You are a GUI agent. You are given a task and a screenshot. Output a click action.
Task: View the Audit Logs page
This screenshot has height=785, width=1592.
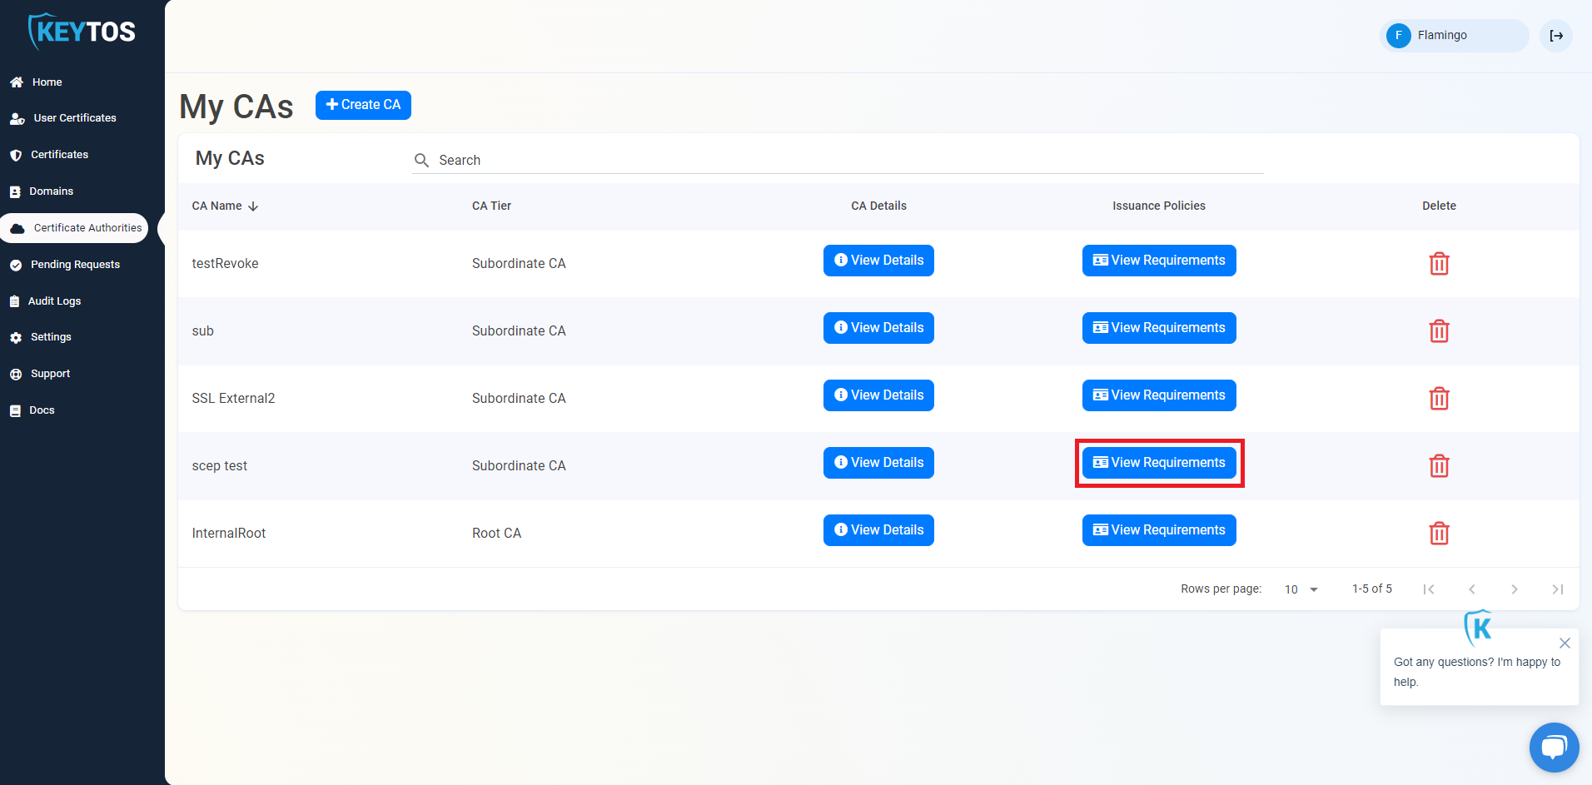[x=46, y=301]
